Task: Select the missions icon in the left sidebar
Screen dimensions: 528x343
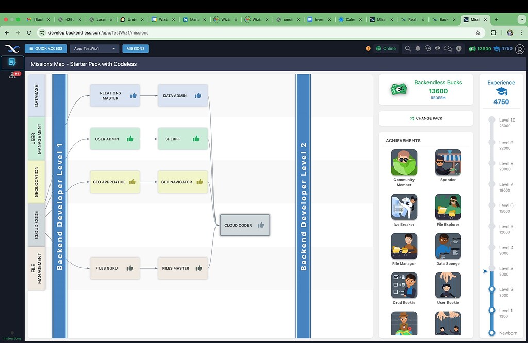Action: coord(12,62)
